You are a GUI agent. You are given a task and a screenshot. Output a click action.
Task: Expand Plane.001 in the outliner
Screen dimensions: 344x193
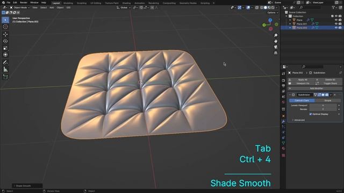point(290,24)
